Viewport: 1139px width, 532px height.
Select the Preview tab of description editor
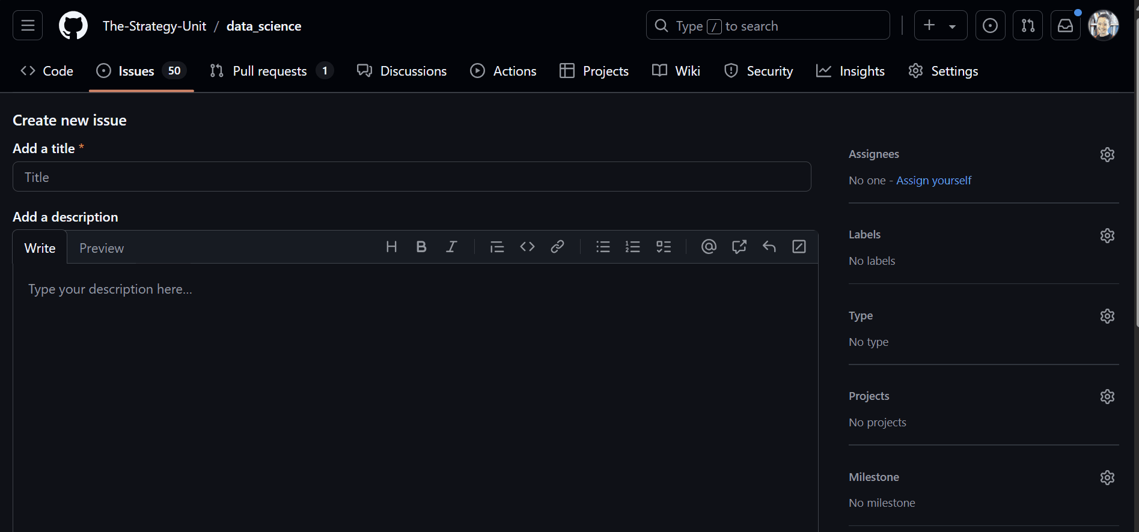102,247
